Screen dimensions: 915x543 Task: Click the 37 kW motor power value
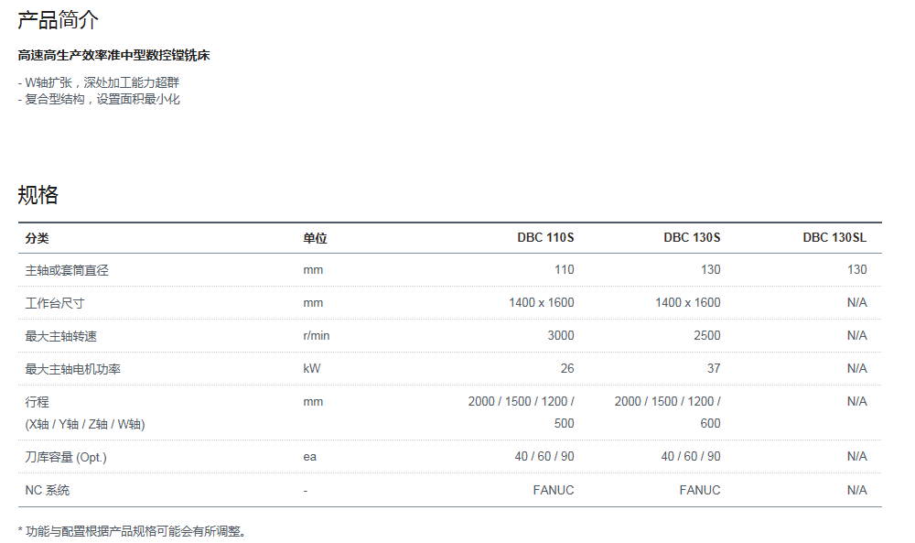[x=713, y=369]
